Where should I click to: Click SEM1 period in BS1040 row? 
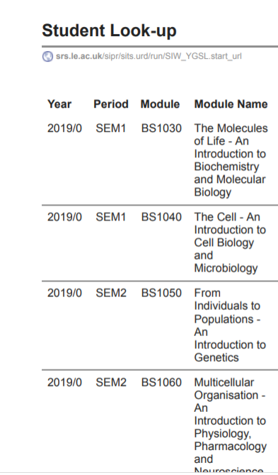111,217
